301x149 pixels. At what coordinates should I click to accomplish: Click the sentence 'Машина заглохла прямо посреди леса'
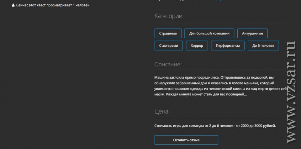tap(187, 77)
